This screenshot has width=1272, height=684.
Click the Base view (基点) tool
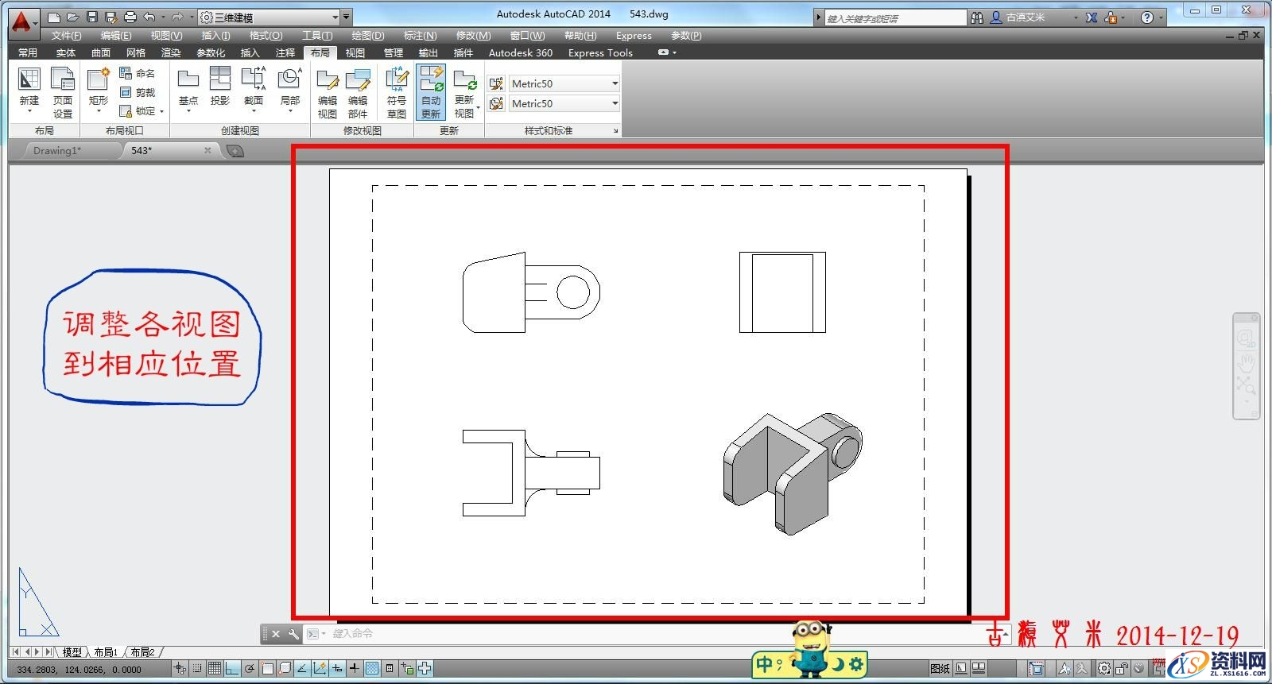pyautogui.click(x=188, y=87)
